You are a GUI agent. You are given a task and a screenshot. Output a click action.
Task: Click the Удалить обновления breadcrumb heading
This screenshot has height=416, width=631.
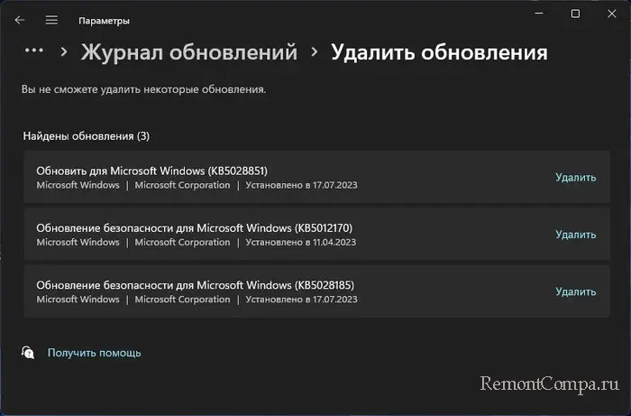click(x=439, y=52)
